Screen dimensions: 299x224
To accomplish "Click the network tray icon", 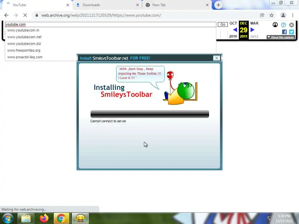I will pos(270,218).
